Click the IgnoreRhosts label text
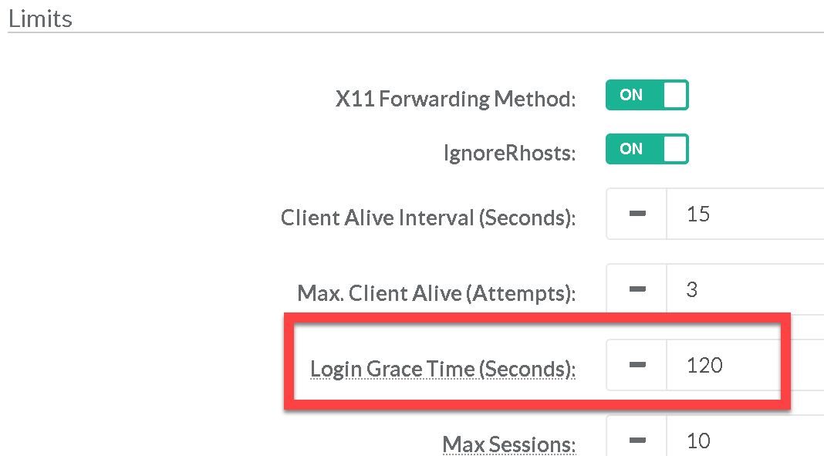Screen dimensions: 824x456 pyautogui.click(x=509, y=154)
